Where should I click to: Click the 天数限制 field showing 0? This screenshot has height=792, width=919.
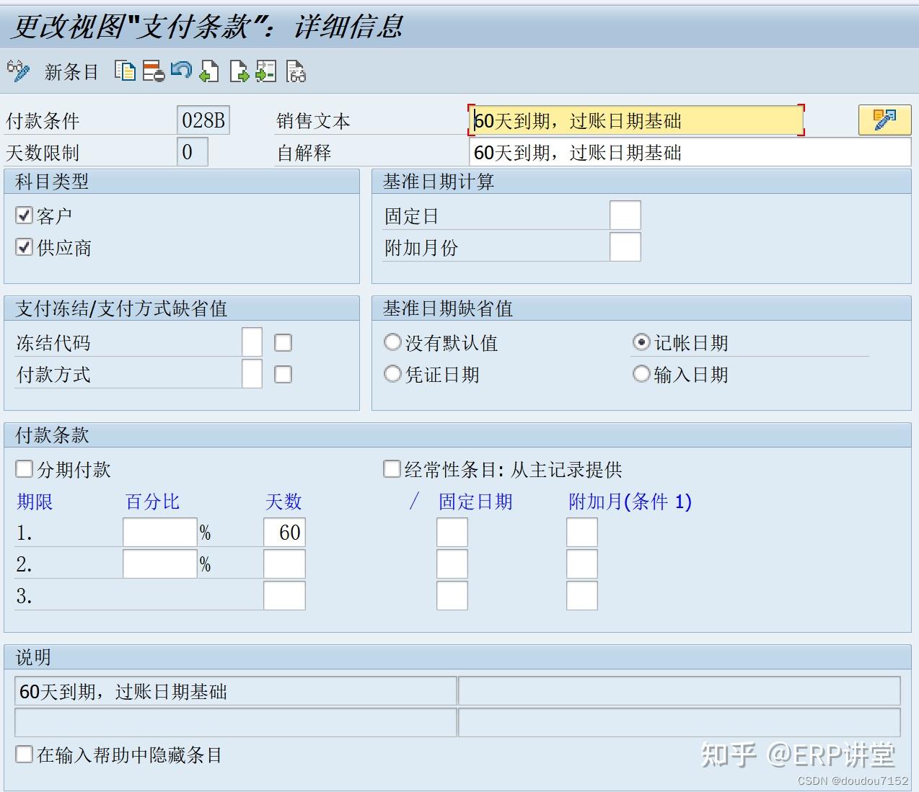pyautogui.click(x=193, y=151)
